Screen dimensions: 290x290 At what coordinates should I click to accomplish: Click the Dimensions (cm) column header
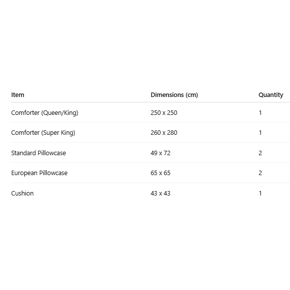point(174,95)
